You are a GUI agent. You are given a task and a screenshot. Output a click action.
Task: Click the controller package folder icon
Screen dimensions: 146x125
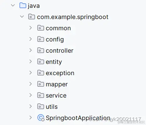(41, 50)
